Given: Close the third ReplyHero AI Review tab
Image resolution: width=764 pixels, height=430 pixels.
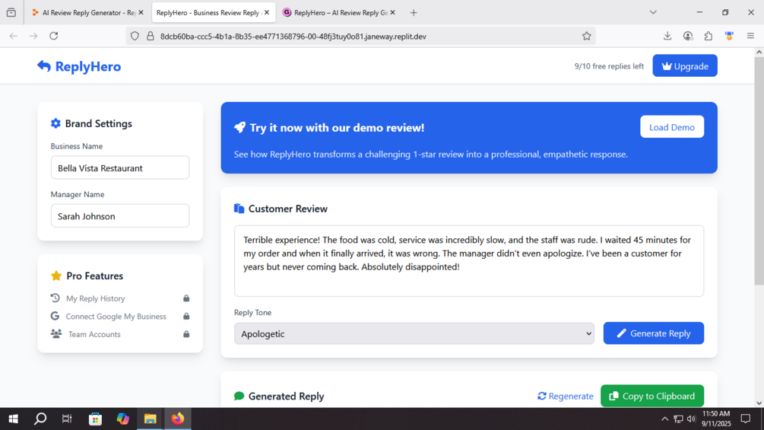Looking at the screenshot, I should tap(393, 13).
